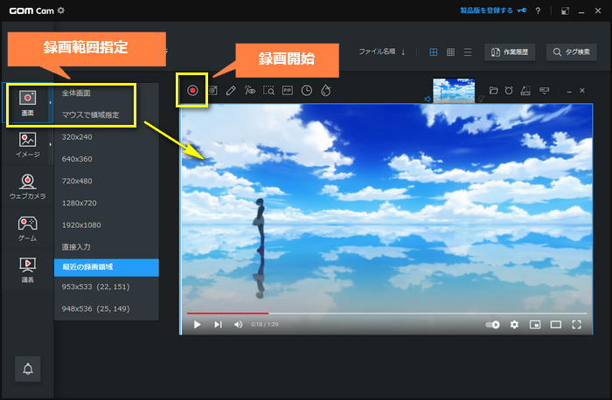The width and height of the screenshot is (612, 400).
Task: Switch to list view
Action: pyautogui.click(x=468, y=52)
